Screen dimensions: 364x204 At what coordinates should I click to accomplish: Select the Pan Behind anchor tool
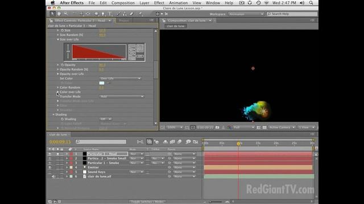click(x=88, y=14)
